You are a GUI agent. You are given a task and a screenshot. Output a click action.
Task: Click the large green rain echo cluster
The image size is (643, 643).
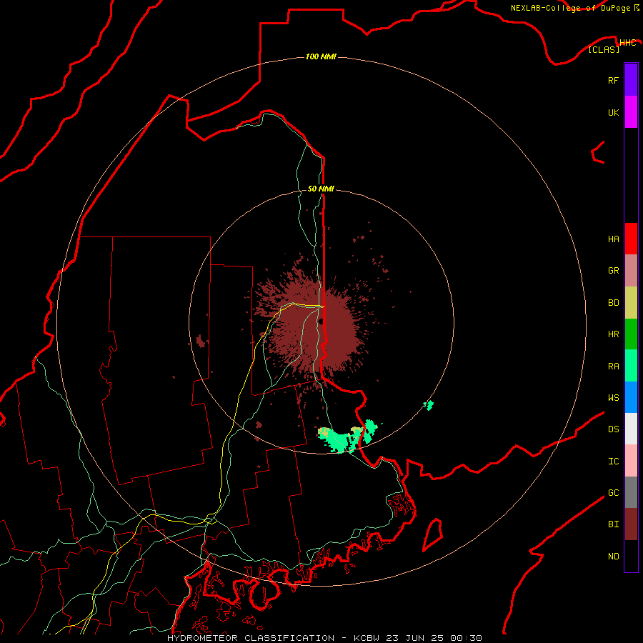point(348,437)
